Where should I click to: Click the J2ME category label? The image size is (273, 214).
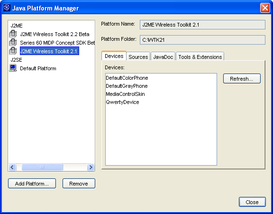(17, 26)
